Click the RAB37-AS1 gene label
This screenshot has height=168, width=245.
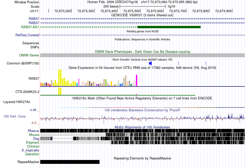click(x=30, y=27)
